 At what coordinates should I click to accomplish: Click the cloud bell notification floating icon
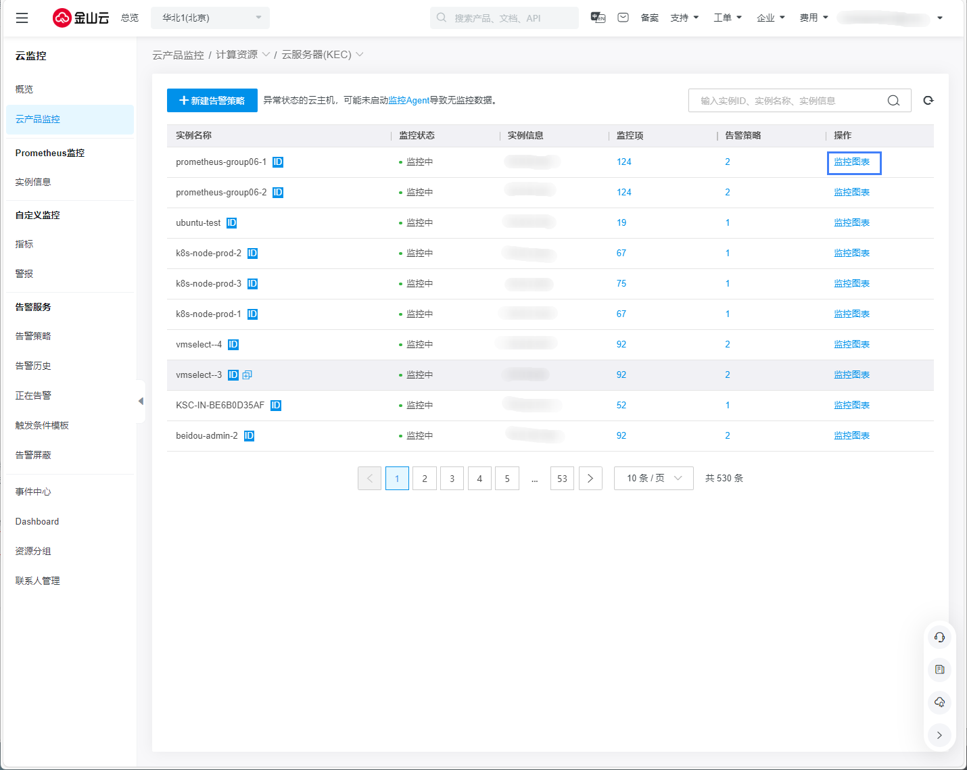(x=939, y=702)
